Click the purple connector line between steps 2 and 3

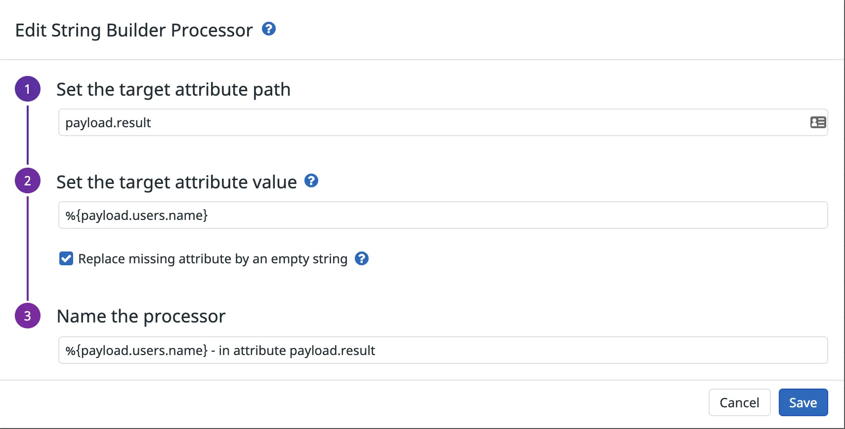click(x=28, y=248)
